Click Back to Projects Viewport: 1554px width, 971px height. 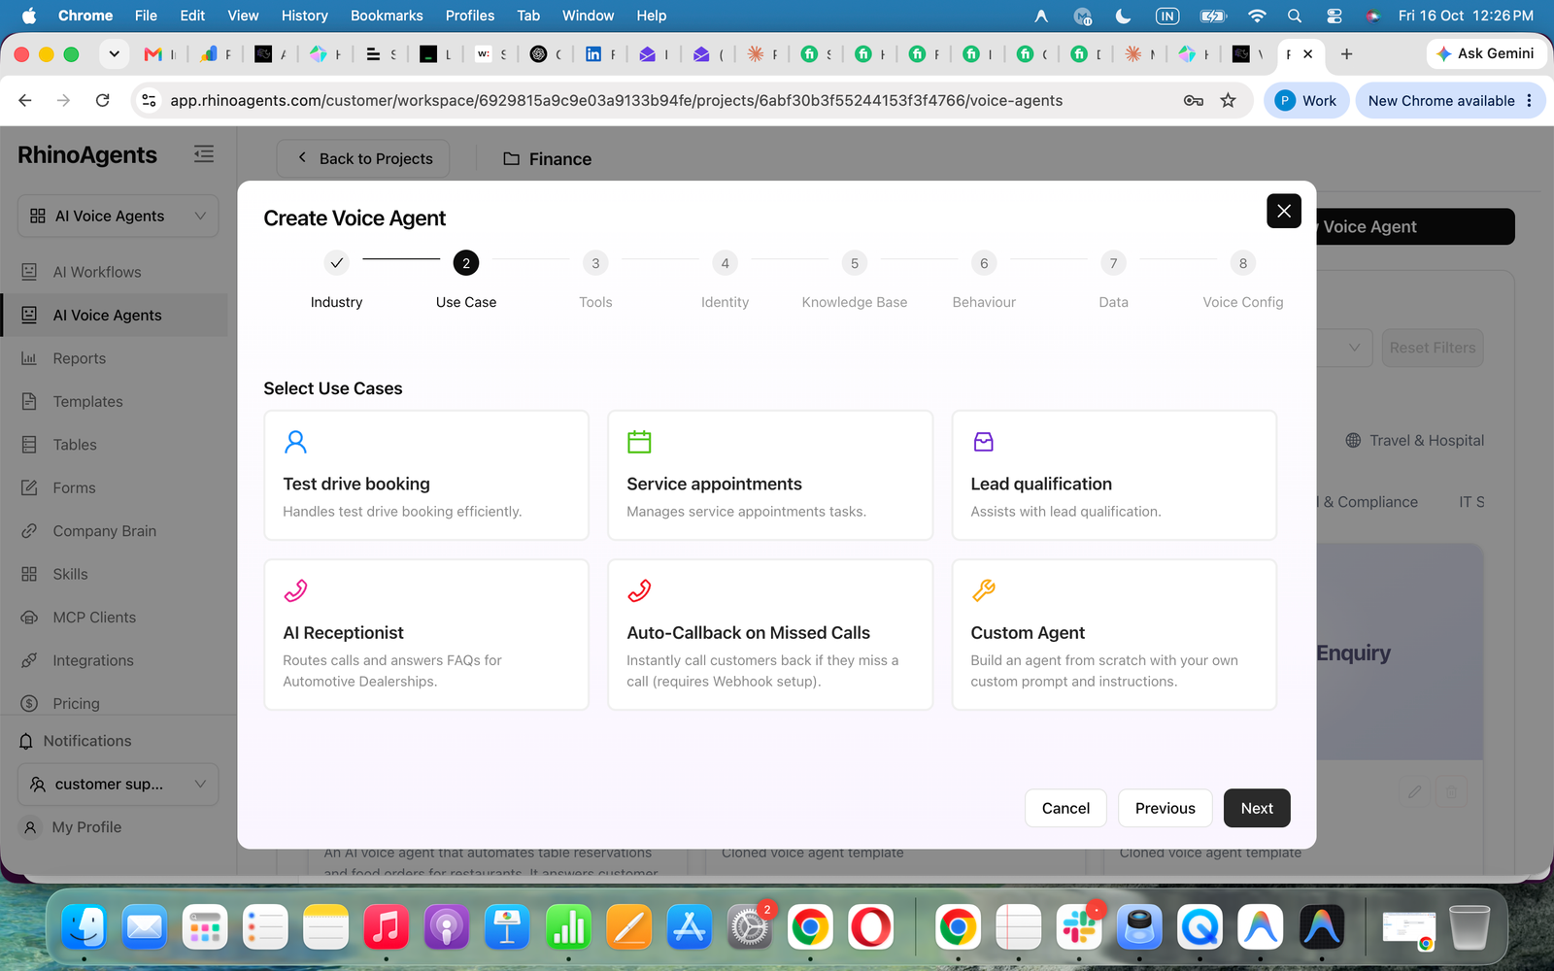coord(363,158)
